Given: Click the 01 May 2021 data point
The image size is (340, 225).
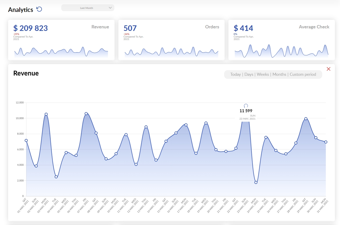Looking at the screenshot, I should point(26,140).
